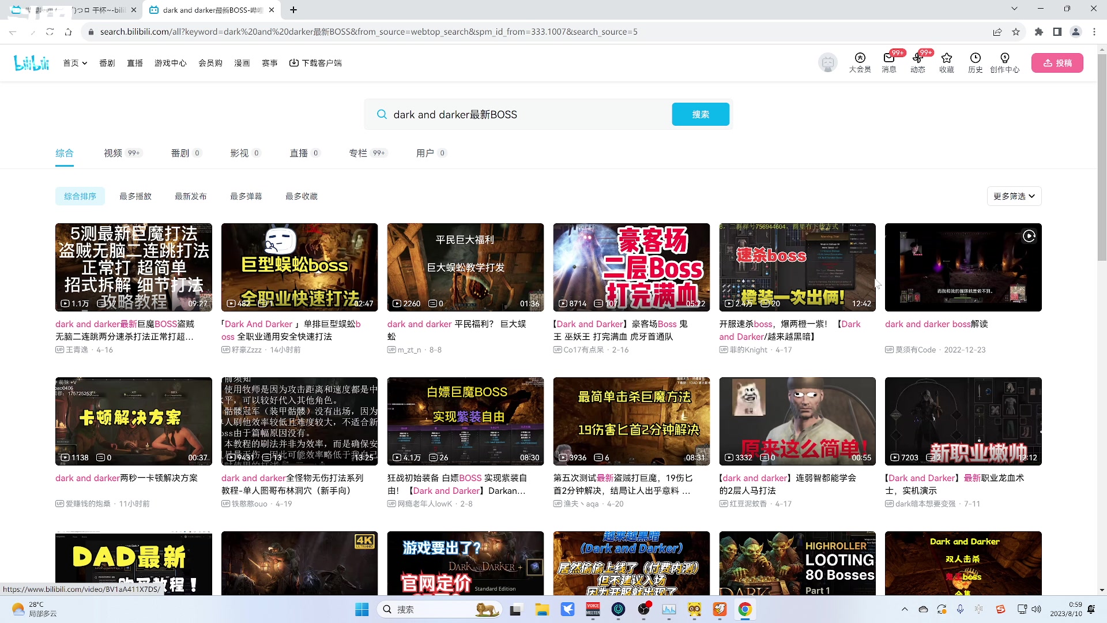This screenshot has width=1107, height=623.
Task: Share this page from address bar
Action: click(x=997, y=32)
